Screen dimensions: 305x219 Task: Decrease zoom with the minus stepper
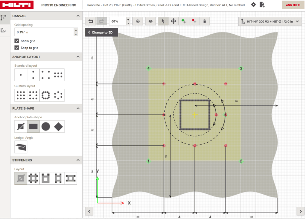point(128,23)
